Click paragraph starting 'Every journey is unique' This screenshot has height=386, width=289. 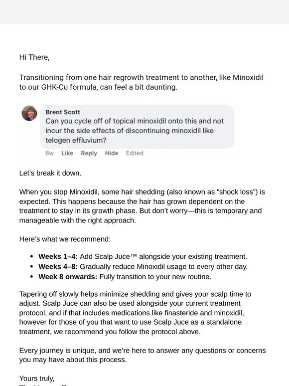tap(143, 355)
